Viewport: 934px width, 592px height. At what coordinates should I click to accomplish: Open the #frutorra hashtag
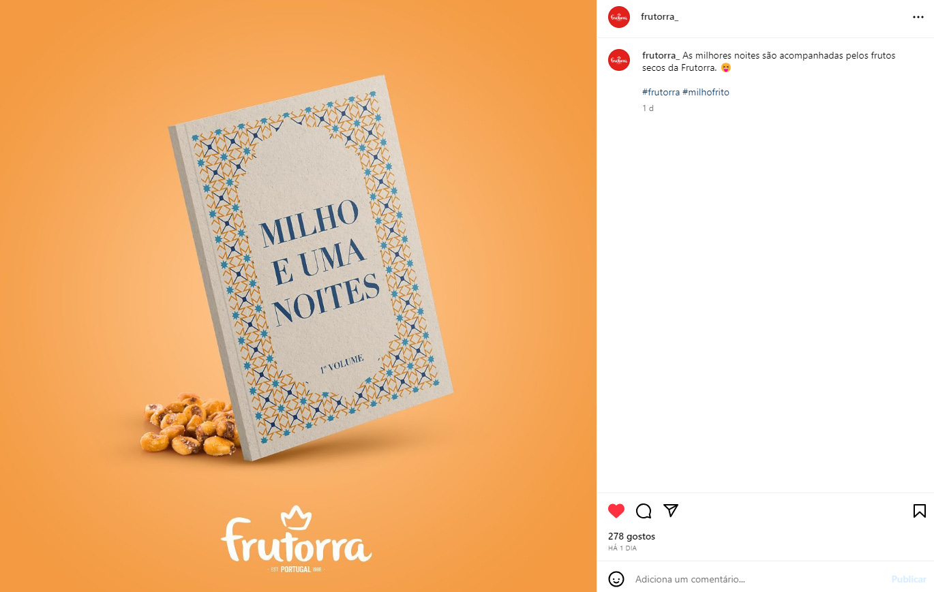click(661, 92)
